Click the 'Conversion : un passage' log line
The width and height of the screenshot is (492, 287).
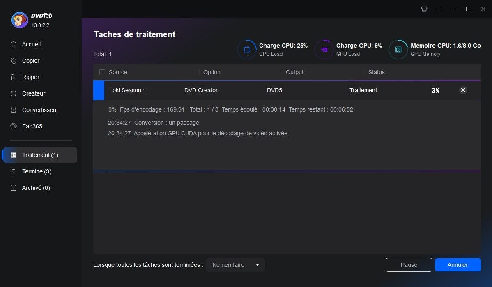pos(154,123)
